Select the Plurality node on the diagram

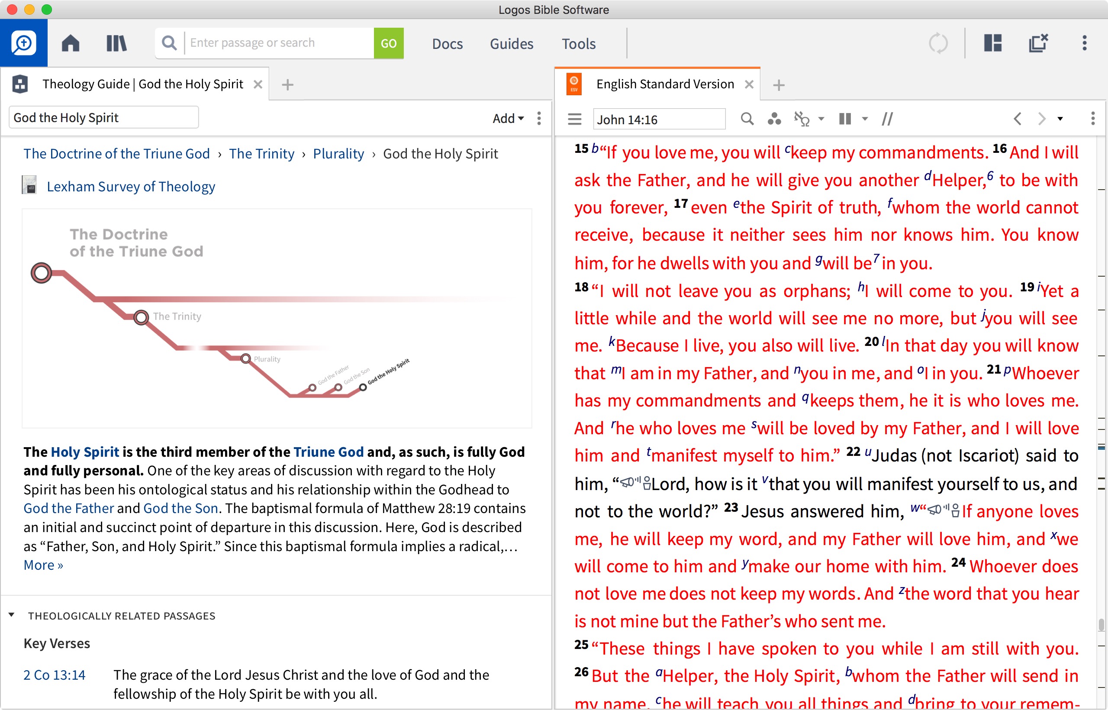click(246, 359)
